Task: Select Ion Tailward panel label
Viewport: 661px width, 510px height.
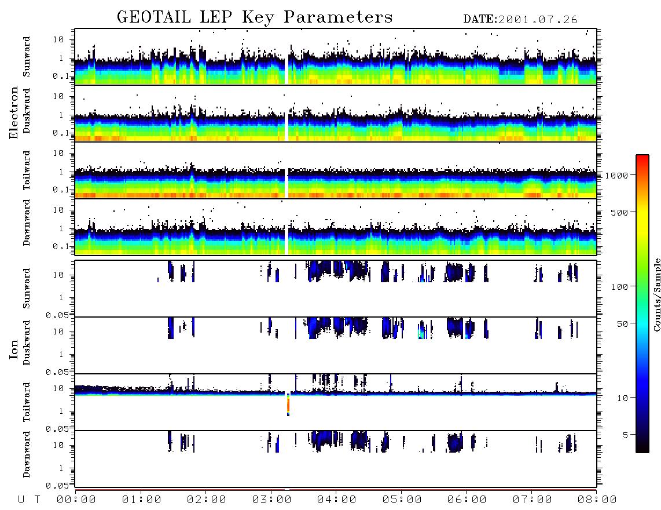Action: pyautogui.click(x=27, y=402)
